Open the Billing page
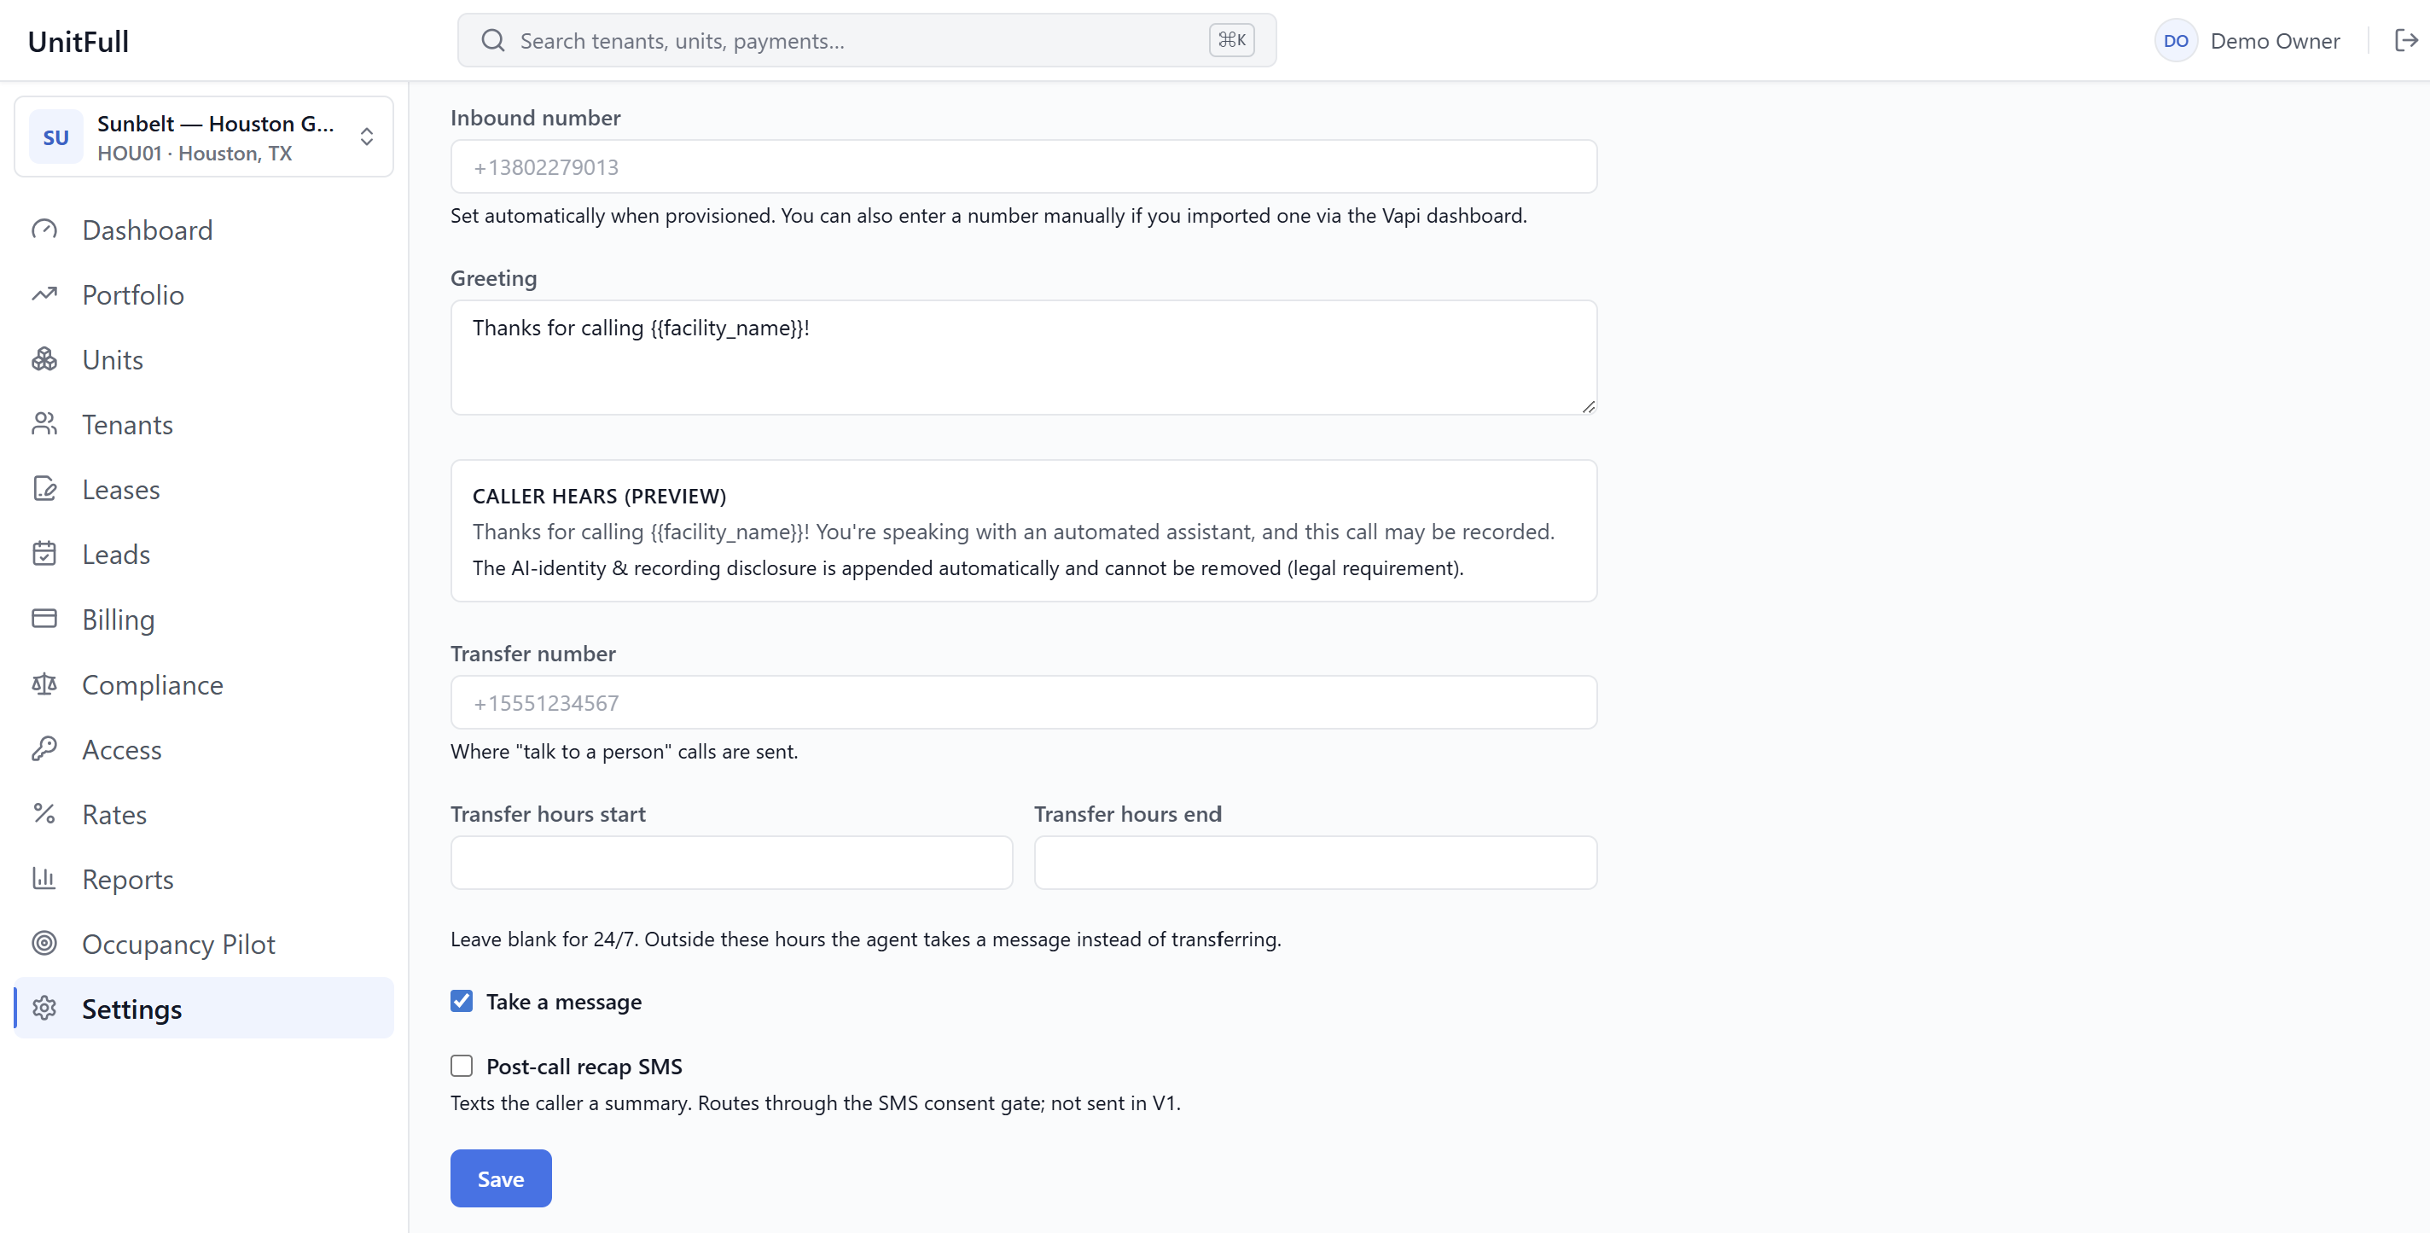2430x1233 pixels. pos(204,619)
